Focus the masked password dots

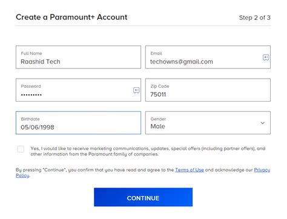[31, 94]
